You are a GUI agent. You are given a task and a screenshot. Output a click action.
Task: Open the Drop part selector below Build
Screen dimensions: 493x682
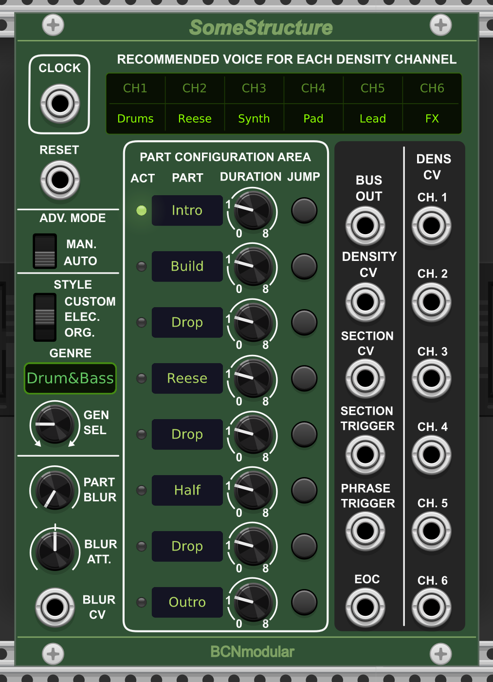187,322
